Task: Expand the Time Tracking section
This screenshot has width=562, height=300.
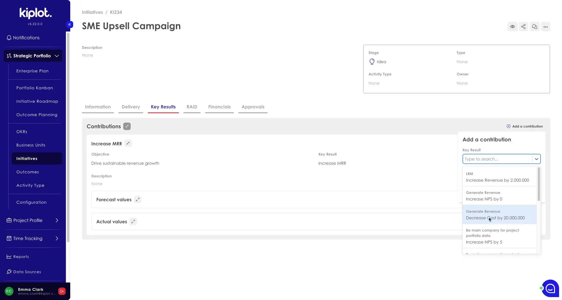Action: 57,238
